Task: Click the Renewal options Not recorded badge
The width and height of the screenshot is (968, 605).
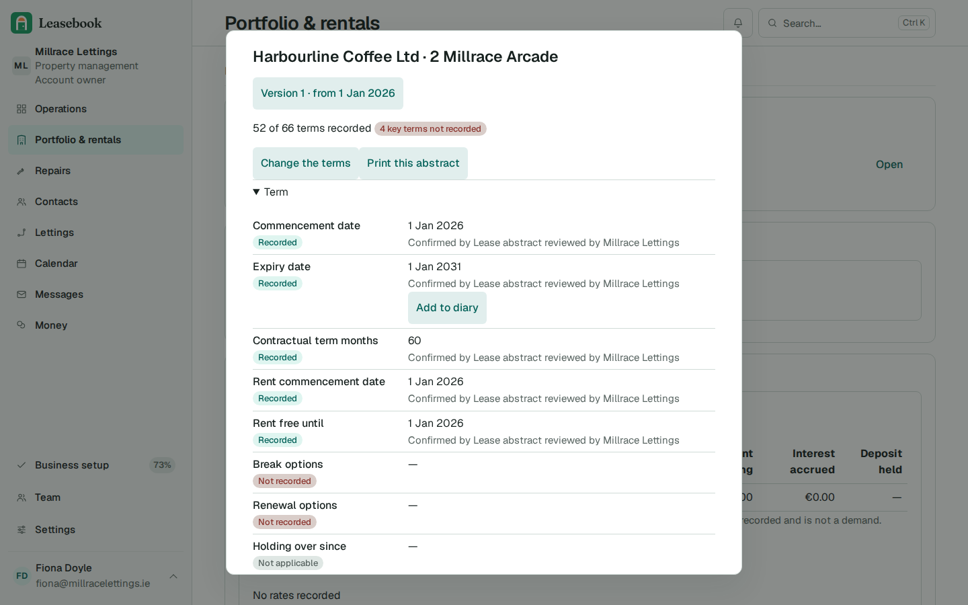Action: 284,522
